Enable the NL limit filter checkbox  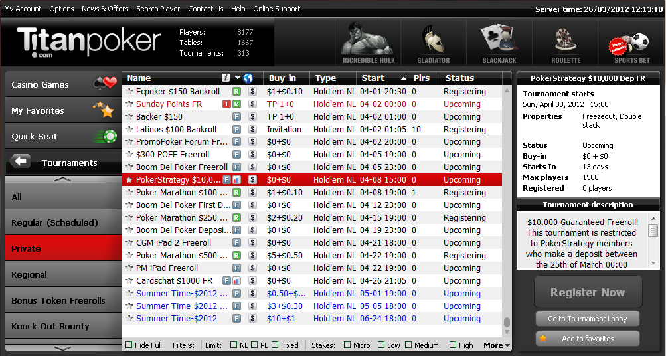(x=234, y=345)
